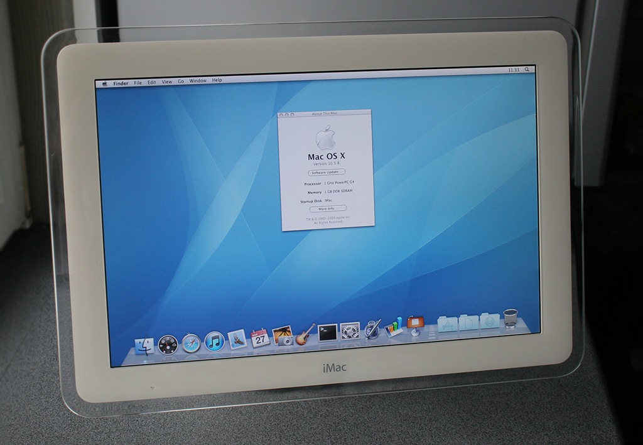The image size is (643, 445).
Task: Click the Software Update... button
Action: (327, 172)
